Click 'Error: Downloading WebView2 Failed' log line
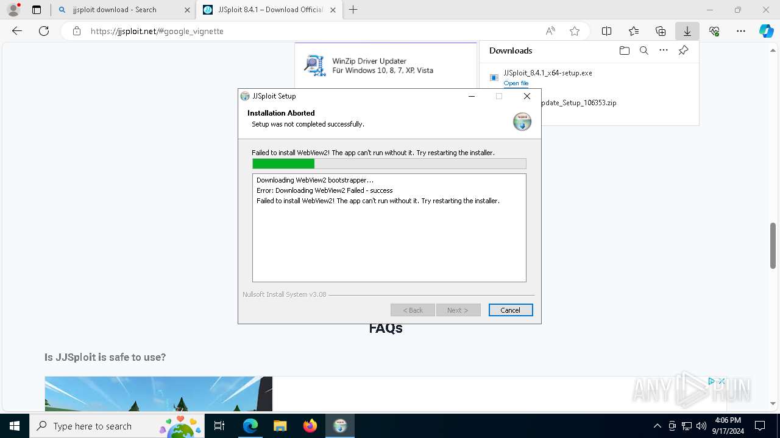The image size is (780, 438). tap(325, 190)
